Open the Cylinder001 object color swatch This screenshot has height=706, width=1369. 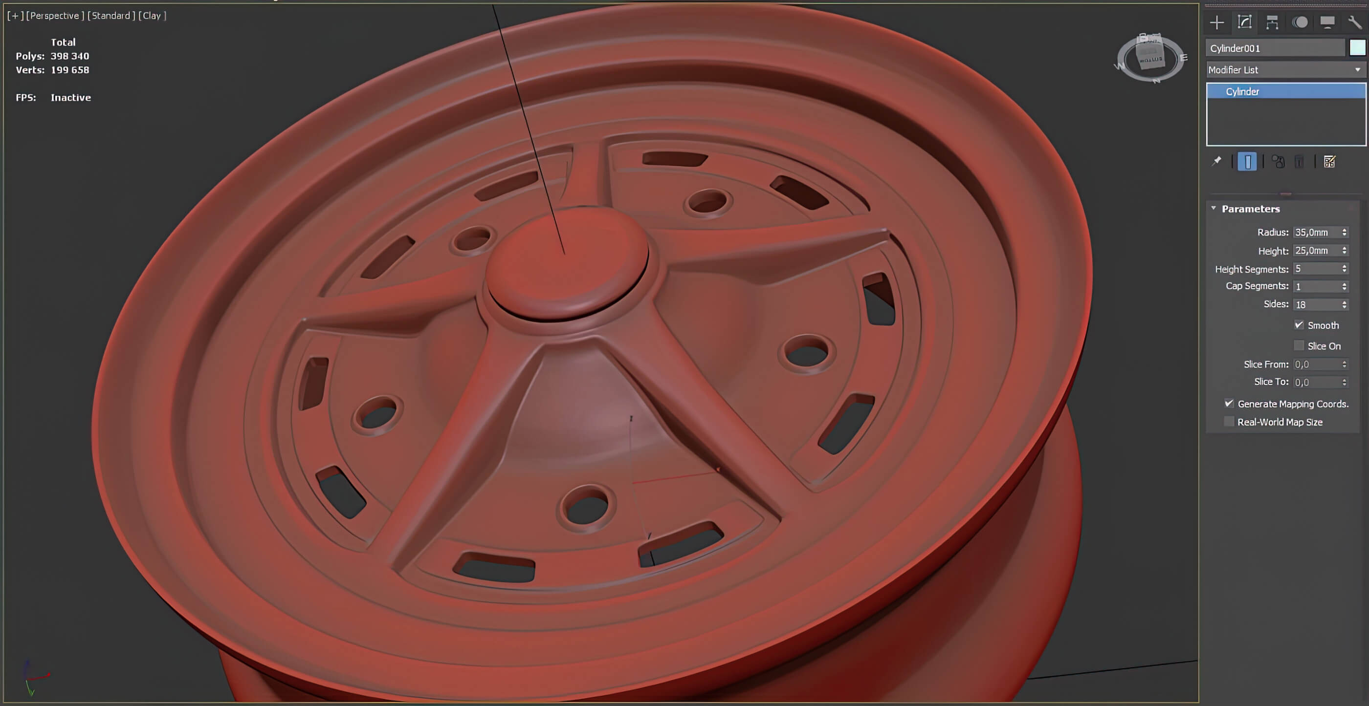tap(1357, 48)
